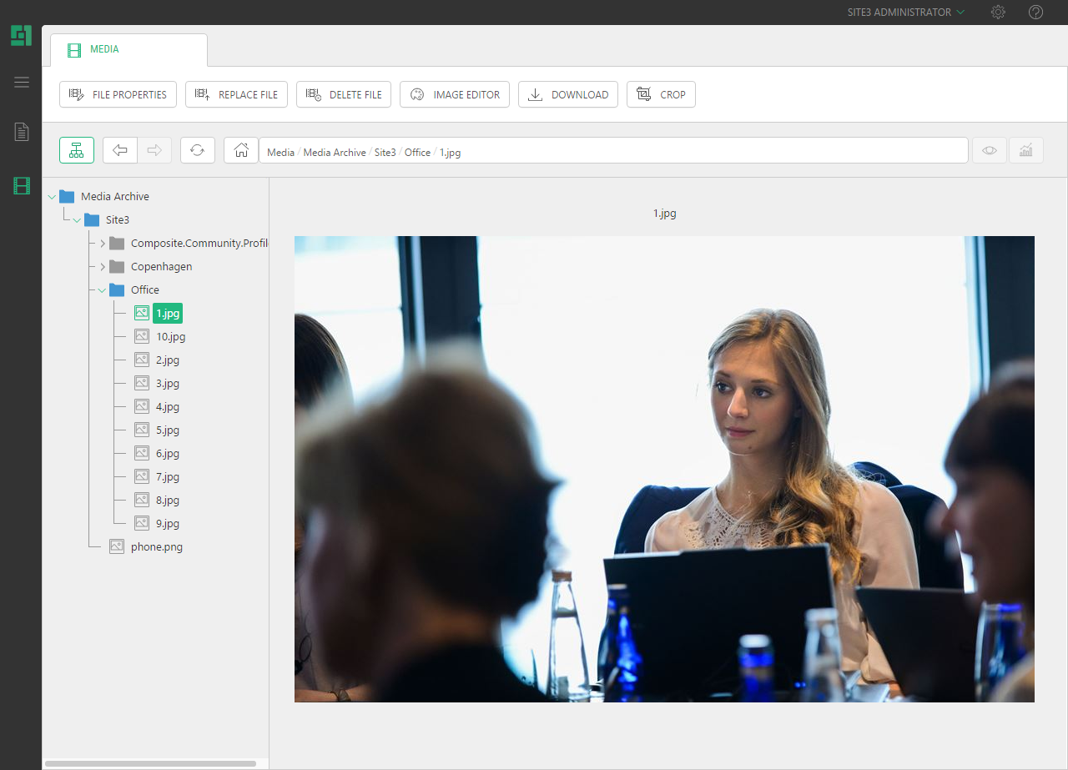Click the back navigation arrow

[x=120, y=150]
